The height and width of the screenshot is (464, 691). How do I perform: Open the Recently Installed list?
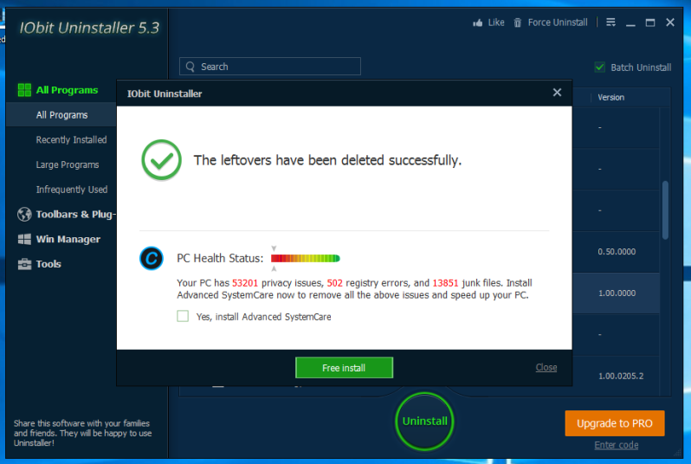71,139
